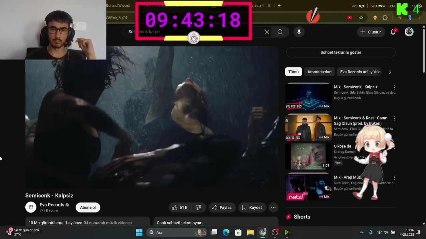426x239 pixels.
Task: Open Mix - Semicenk & Rast thumbnail
Action: [x=308, y=127]
